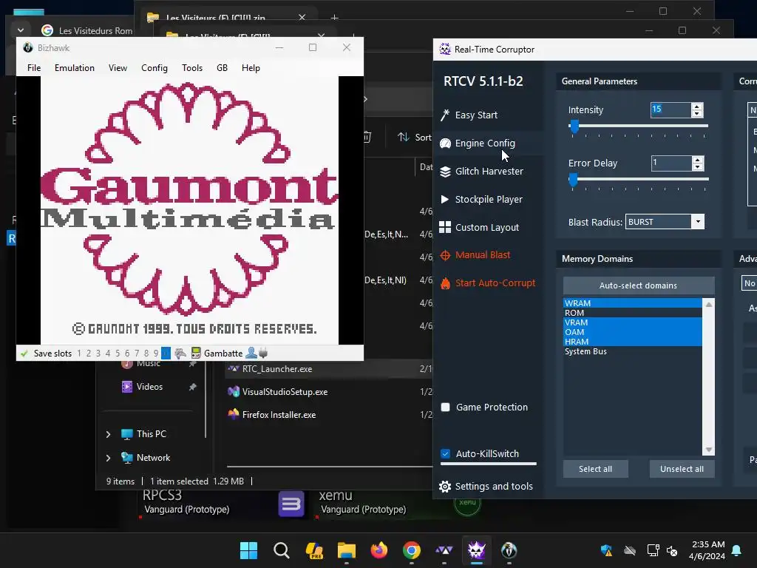757x568 pixels.
Task: Open the yellow PRE app from the taskbar
Action: point(313,550)
